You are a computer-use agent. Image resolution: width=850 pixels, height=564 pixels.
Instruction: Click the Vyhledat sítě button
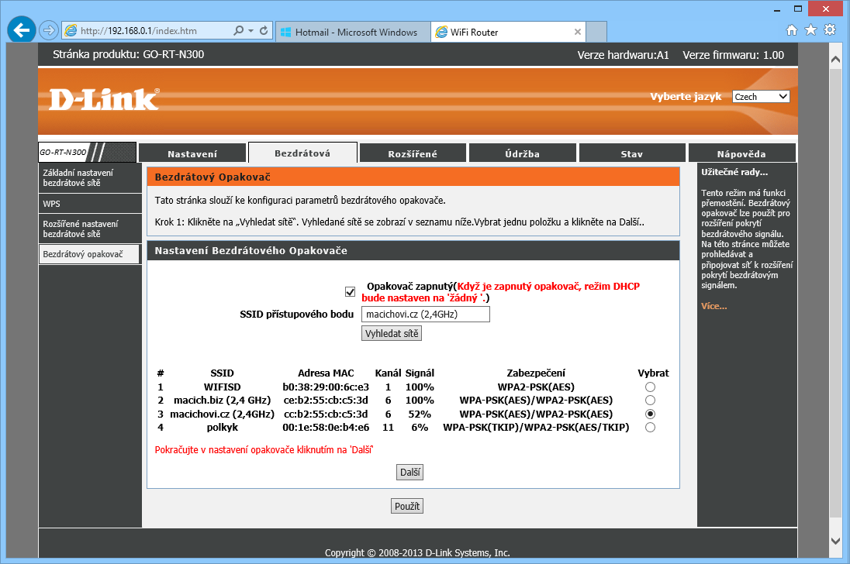(392, 333)
